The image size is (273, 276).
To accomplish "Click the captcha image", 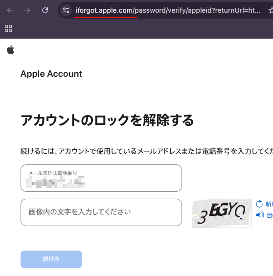I will click(222, 213).
